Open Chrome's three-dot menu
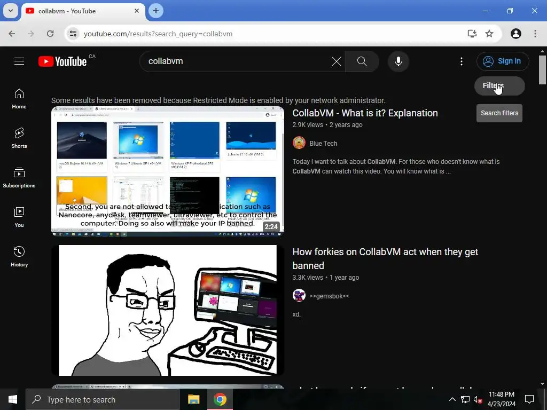 (535, 34)
